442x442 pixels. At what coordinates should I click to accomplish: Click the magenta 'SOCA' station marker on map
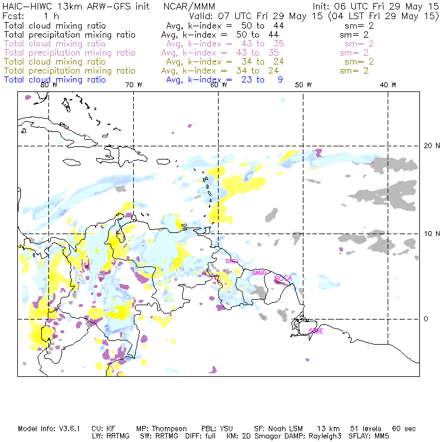(x=283, y=278)
